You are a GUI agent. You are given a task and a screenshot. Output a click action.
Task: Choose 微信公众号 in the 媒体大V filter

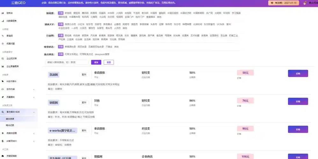(70, 24)
